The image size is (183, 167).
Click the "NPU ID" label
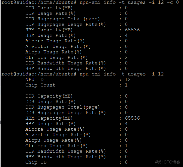34,79
